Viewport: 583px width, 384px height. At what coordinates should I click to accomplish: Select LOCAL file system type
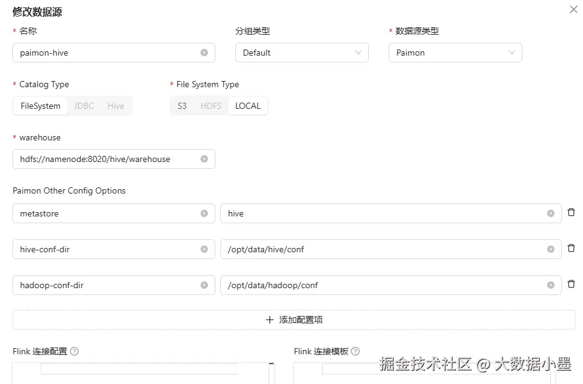(248, 106)
